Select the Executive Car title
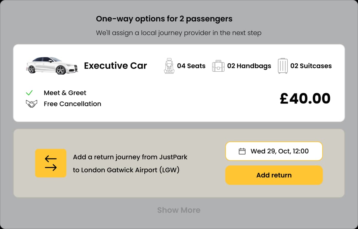 (115, 66)
